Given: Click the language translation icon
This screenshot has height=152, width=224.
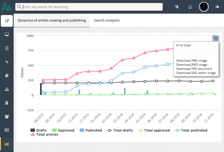Looking at the screenshot, I should pos(177,7).
